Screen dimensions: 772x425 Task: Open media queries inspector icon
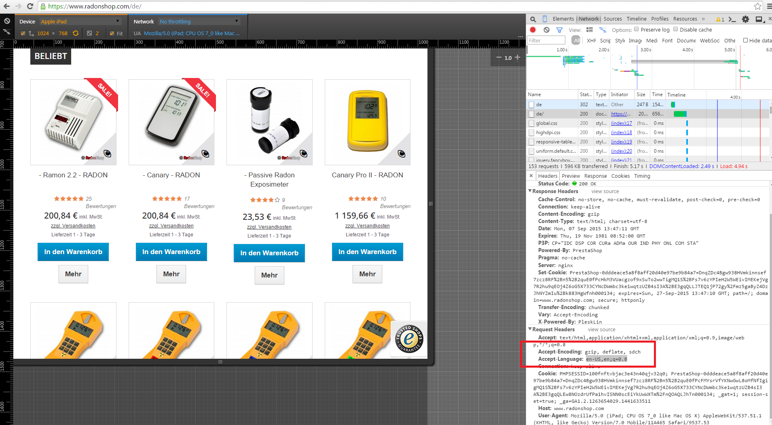coord(7,32)
